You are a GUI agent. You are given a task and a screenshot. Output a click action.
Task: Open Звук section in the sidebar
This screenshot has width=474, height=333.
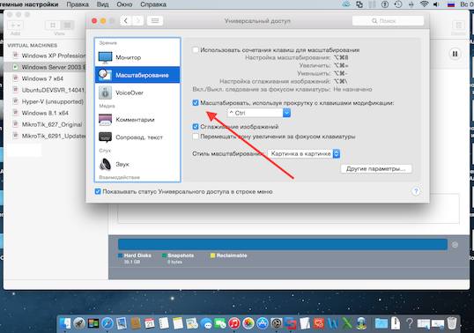click(137, 164)
